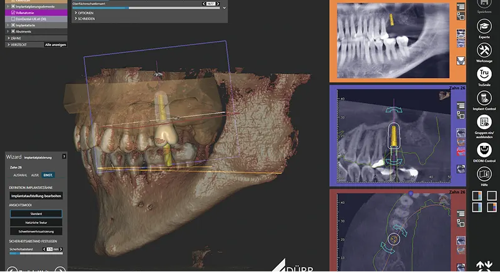Click the jaw shape icon in panoramic view
The height and width of the screenshot is (272, 500).
(461, 61)
